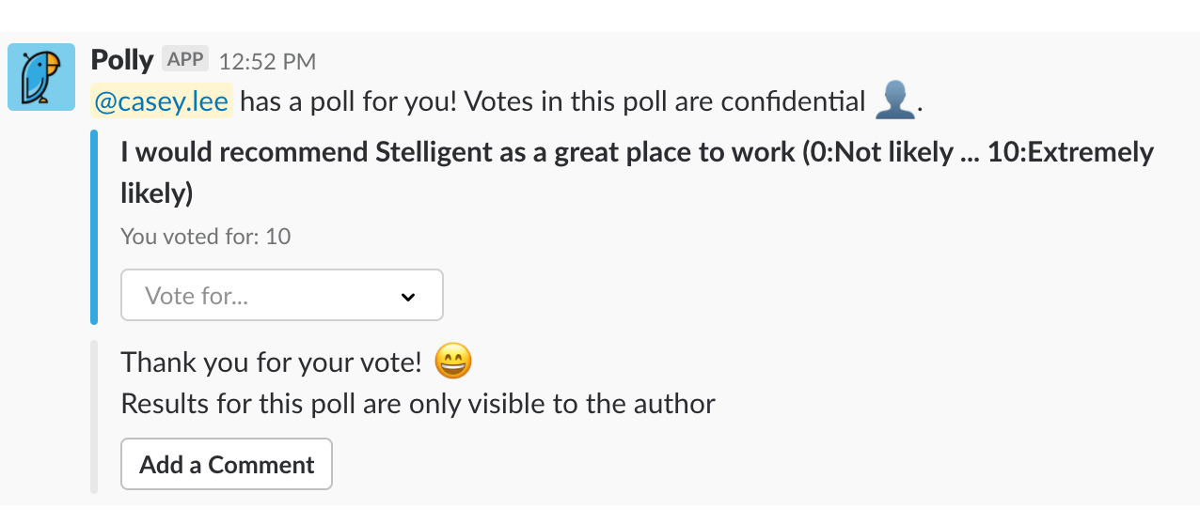The image size is (1200, 524).
Task: Click the dropdown chevron arrow
Action: tap(408, 297)
